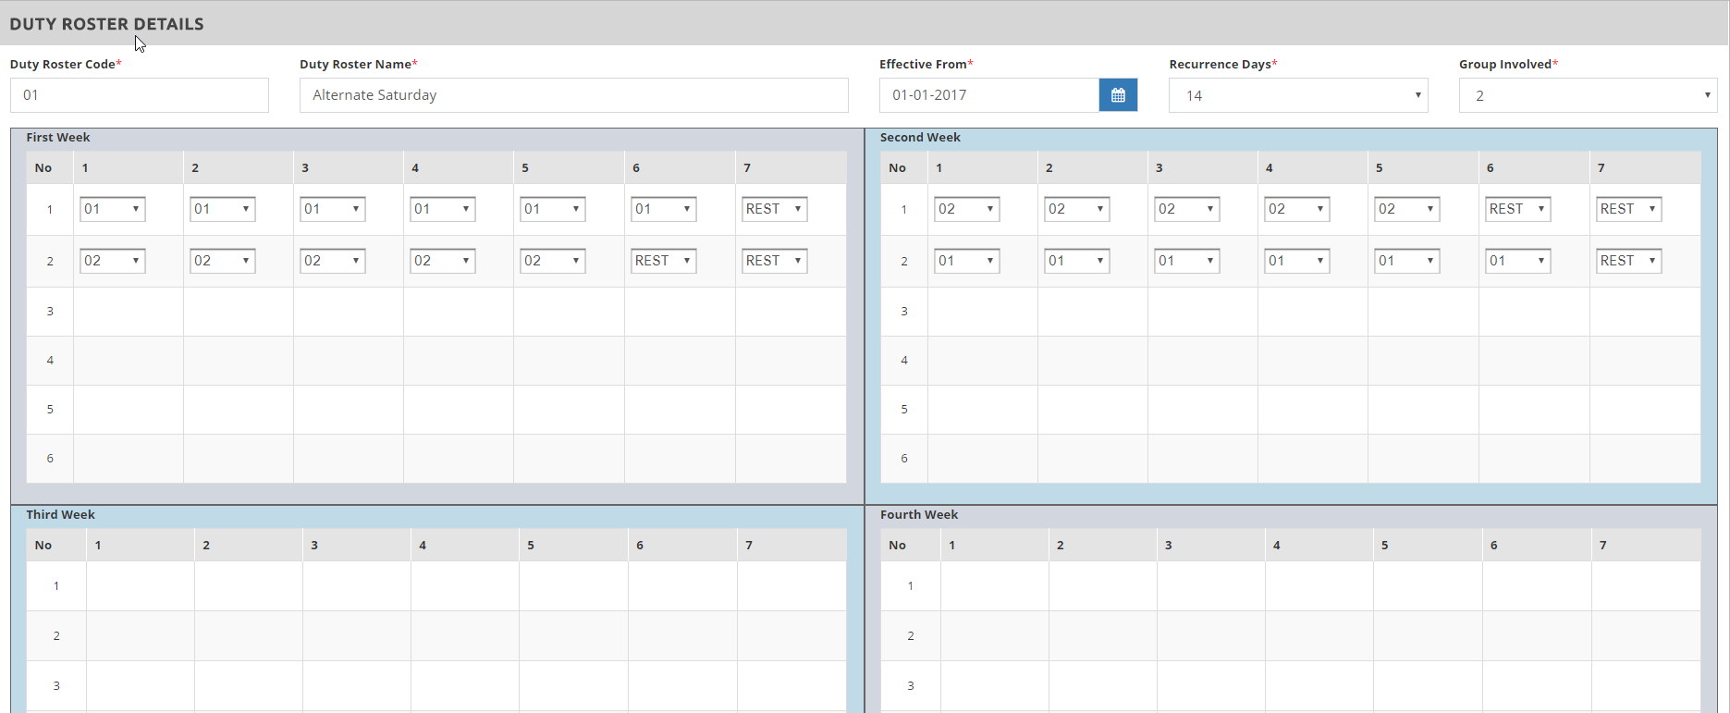Screen dimensions: 1730x713
Task: Open Second Week row 2 day 3 dropdown
Action: coord(1187,261)
